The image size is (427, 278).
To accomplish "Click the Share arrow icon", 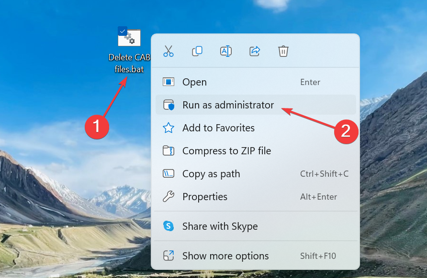I will pos(255,51).
